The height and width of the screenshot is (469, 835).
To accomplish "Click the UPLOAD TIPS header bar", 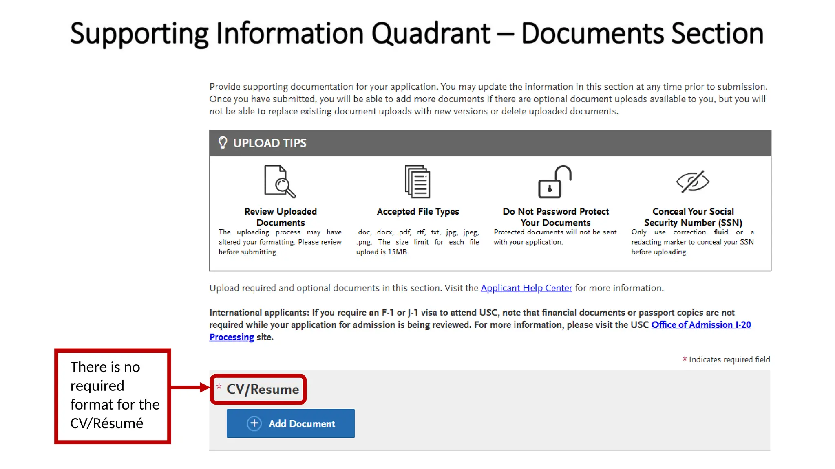I will 490,143.
